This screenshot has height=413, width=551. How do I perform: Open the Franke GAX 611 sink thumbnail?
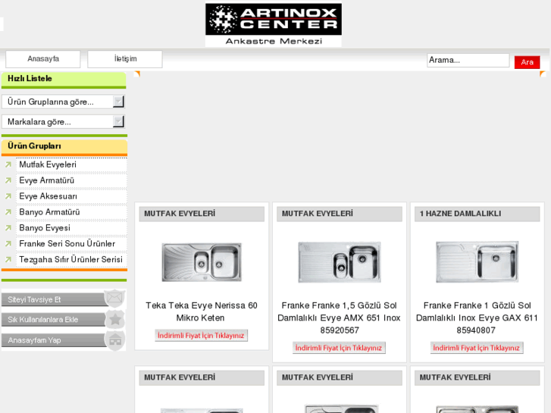coord(477,262)
